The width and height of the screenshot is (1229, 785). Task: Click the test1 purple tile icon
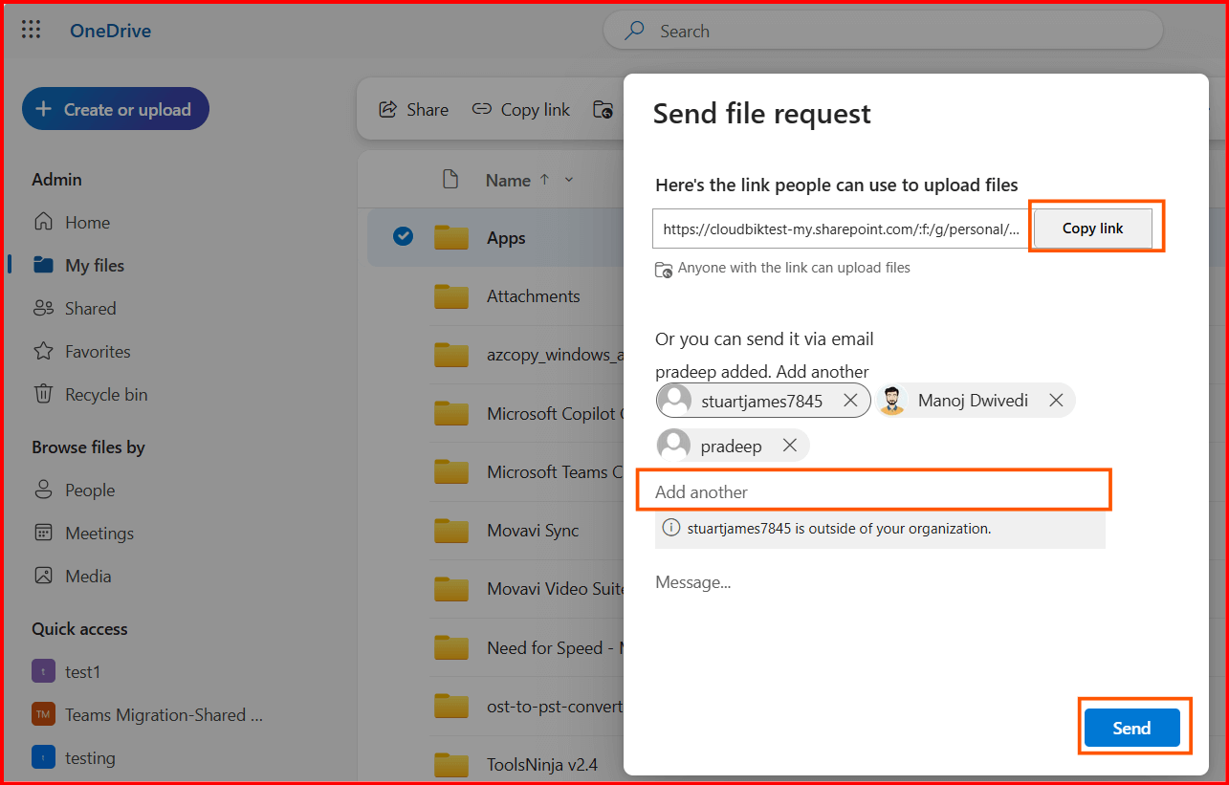click(43, 671)
